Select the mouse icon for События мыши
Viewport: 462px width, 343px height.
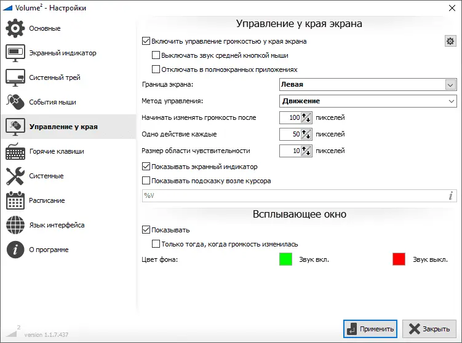pos(15,102)
